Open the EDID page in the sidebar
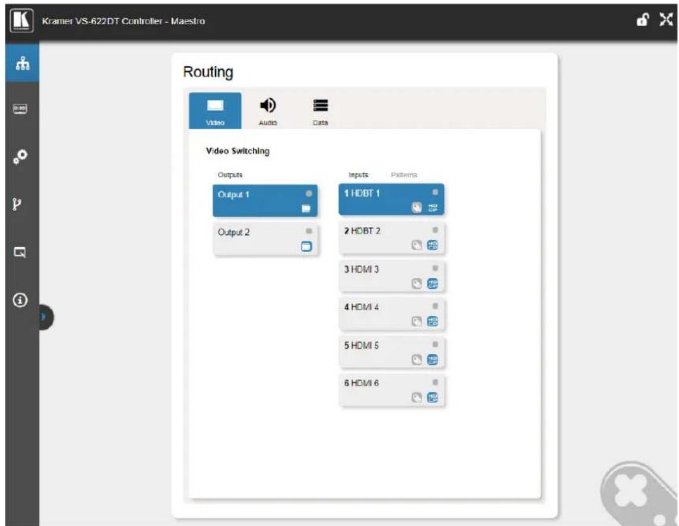The height and width of the screenshot is (526, 679). click(x=20, y=108)
